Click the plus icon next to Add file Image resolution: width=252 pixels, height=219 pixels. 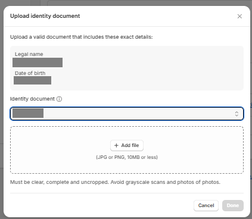[x=116, y=145]
